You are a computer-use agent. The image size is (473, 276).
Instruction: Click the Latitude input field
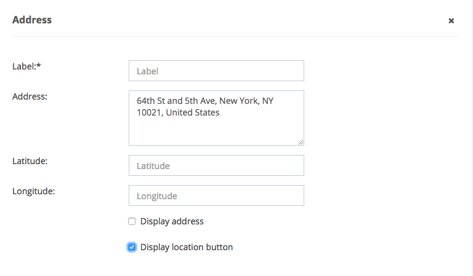tap(216, 165)
